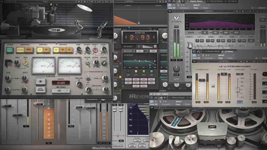Select the MM cartridge button
This screenshot has height=150, width=267.
pyautogui.click(x=56, y=50)
